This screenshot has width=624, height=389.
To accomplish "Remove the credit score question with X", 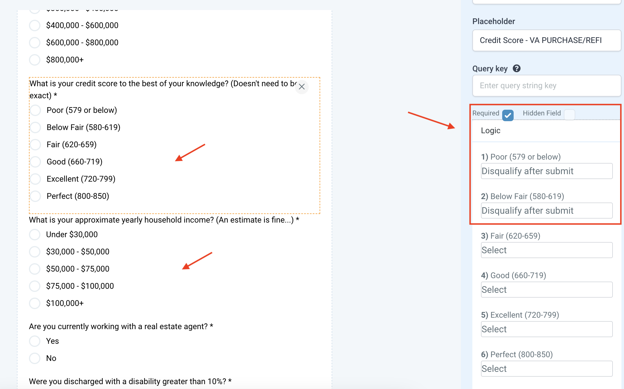I will tap(302, 87).
